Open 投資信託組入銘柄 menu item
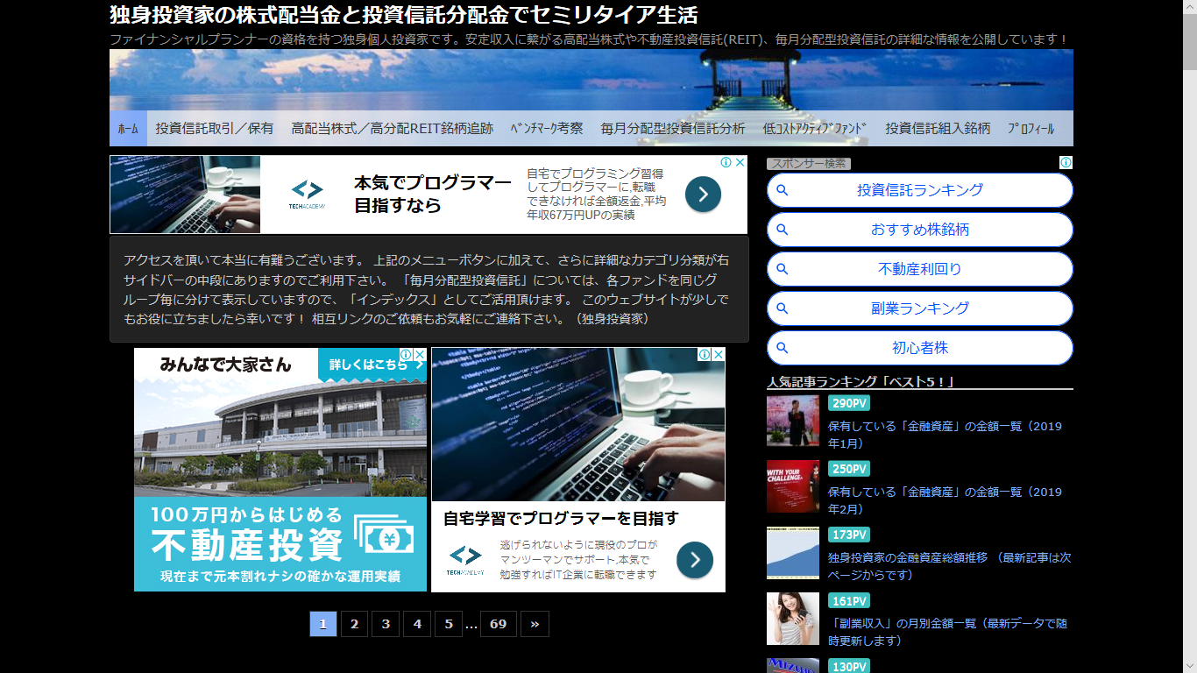Screen dimensions: 1197x673 938,128
